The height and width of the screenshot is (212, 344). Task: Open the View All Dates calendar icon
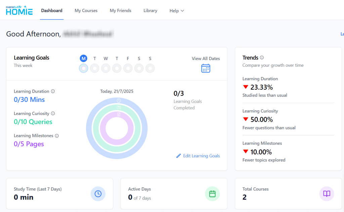coord(206,68)
